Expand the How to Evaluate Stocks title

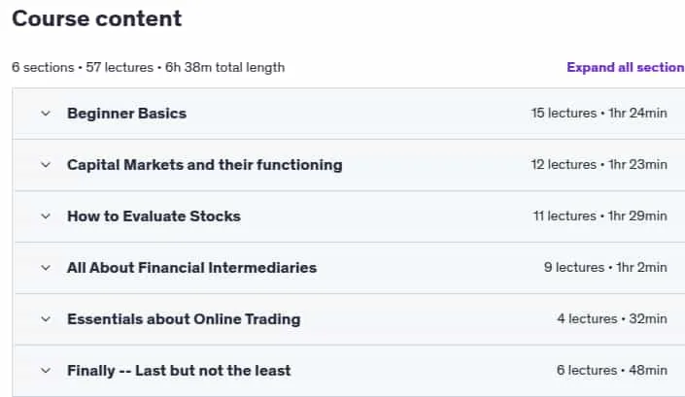point(154,216)
